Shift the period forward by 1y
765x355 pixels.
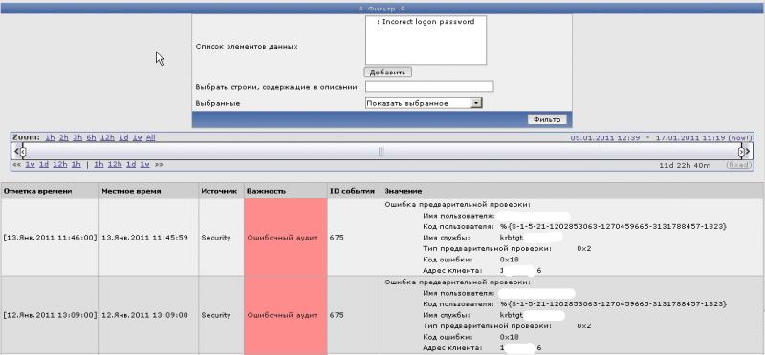(144, 164)
